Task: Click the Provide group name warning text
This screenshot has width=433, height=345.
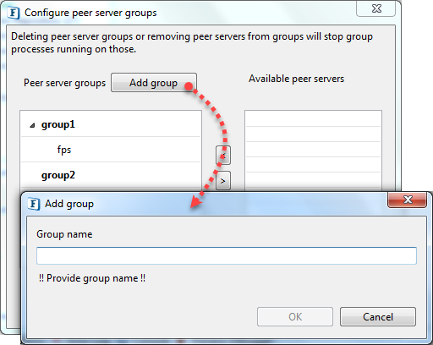Action: 92,278
